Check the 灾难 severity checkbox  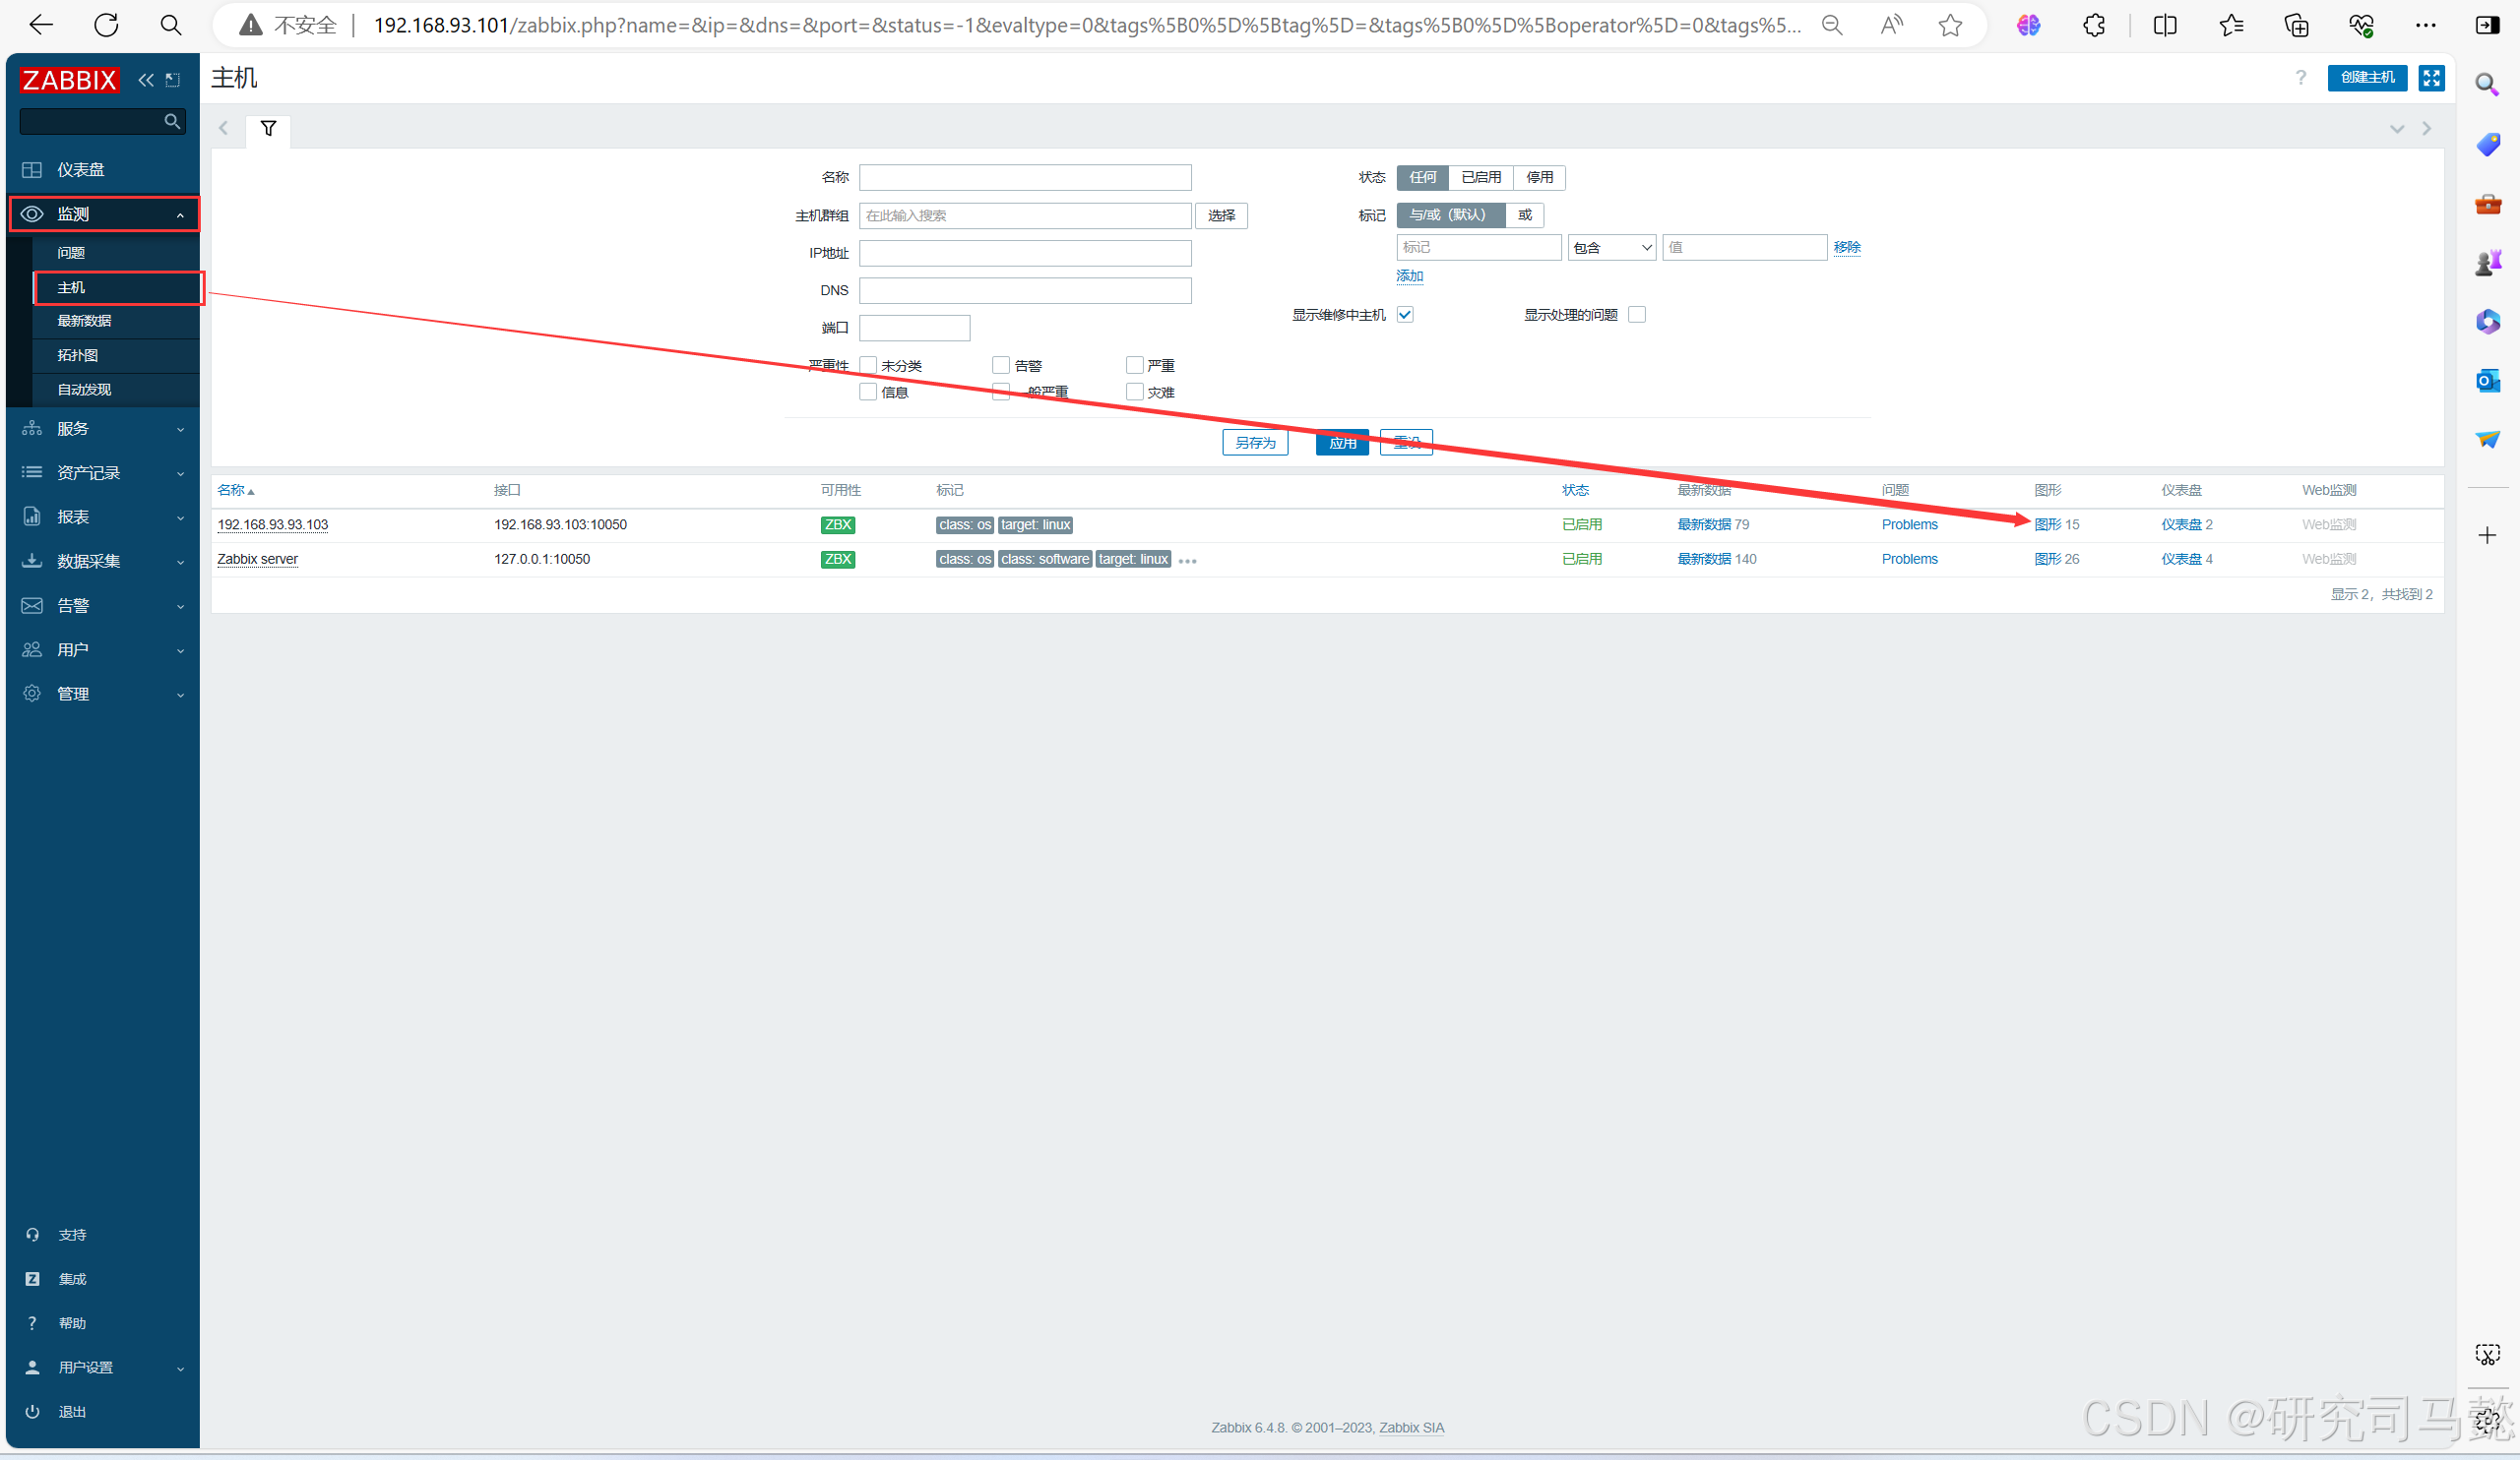[1135, 392]
